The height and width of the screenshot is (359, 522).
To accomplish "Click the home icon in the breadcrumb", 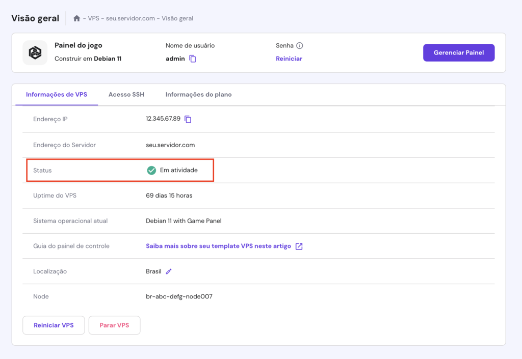I will (x=75, y=18).
